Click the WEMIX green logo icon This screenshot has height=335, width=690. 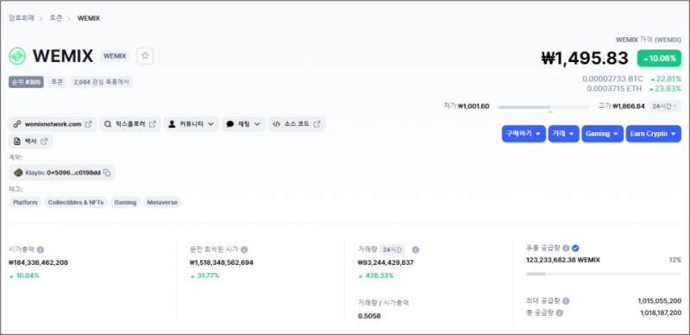(17, 56)
